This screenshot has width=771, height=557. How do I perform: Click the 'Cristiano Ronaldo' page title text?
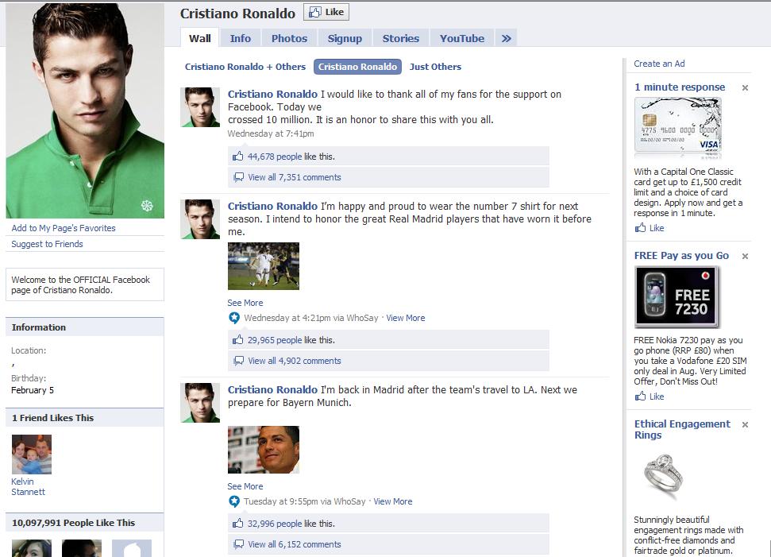click(x=237, y=14)
